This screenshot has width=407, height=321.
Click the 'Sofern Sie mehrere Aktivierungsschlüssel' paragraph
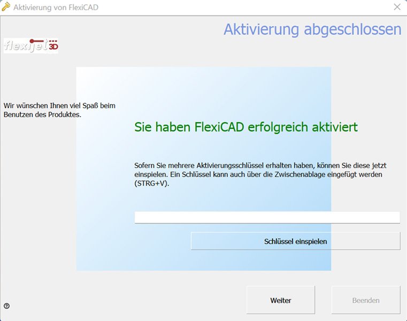point(260,174)
